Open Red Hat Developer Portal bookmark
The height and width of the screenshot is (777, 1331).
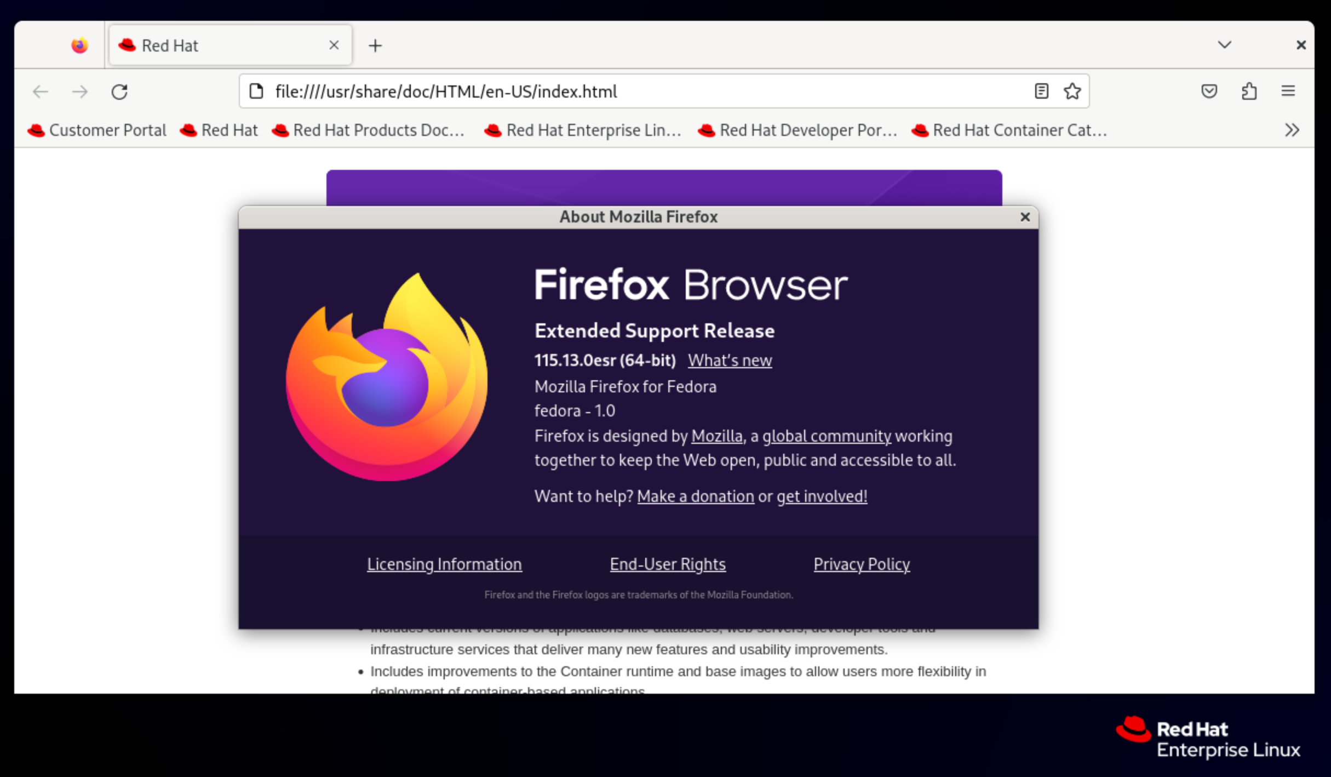tap(798, 130)
